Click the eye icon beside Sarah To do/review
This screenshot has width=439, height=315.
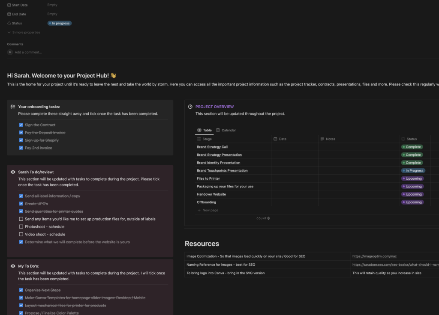pyautogui.click(x=13, y=172)
